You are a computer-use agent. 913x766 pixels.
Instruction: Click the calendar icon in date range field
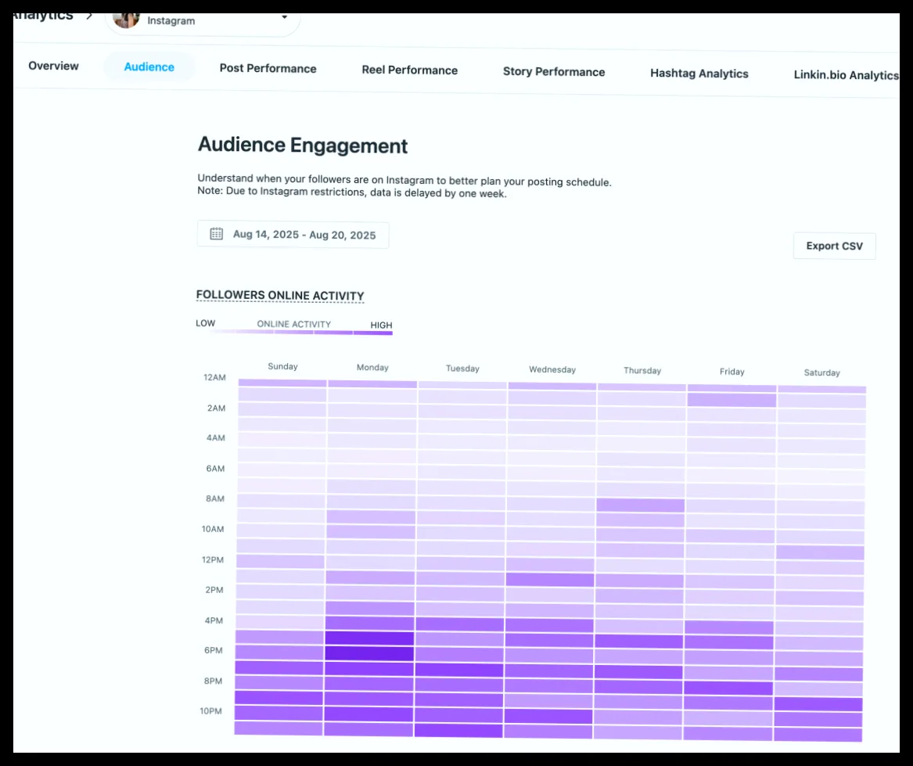(x=216, y=234)
